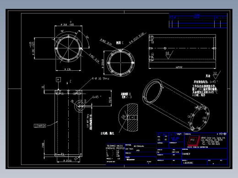This screenshot has width=238, height=178.
Task: Select the technical requirements note block
Action: click(x=206, y=89)
